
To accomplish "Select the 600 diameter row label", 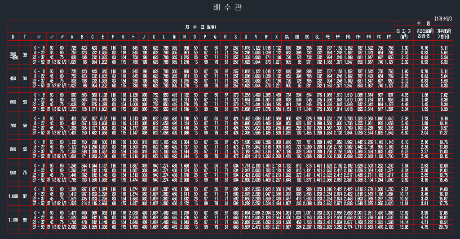I will point(13,102).
